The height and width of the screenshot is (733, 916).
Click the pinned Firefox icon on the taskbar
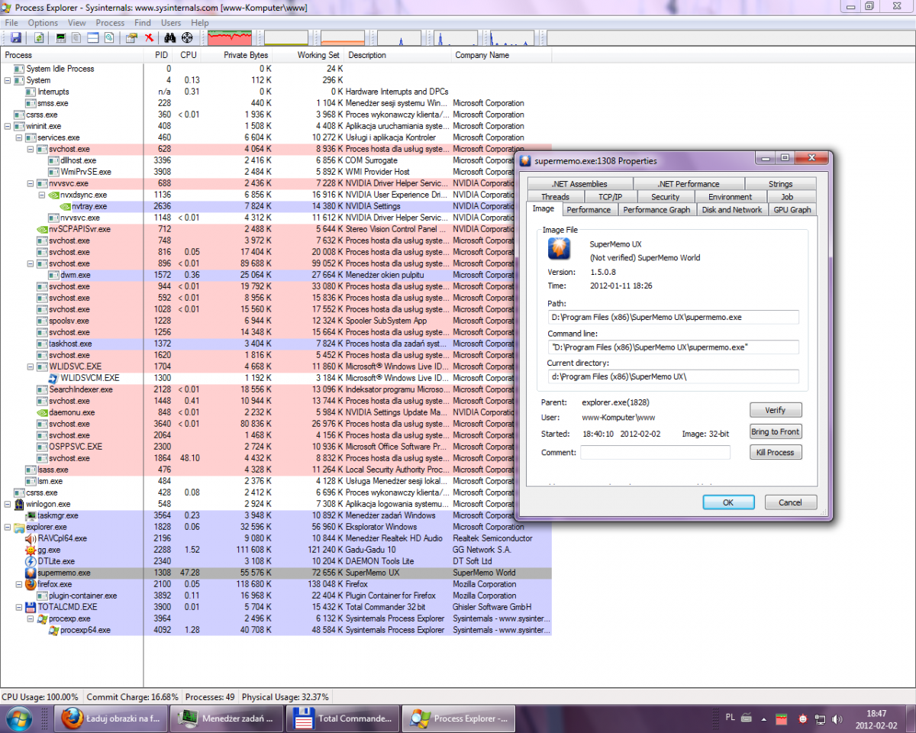click(71, 718)
